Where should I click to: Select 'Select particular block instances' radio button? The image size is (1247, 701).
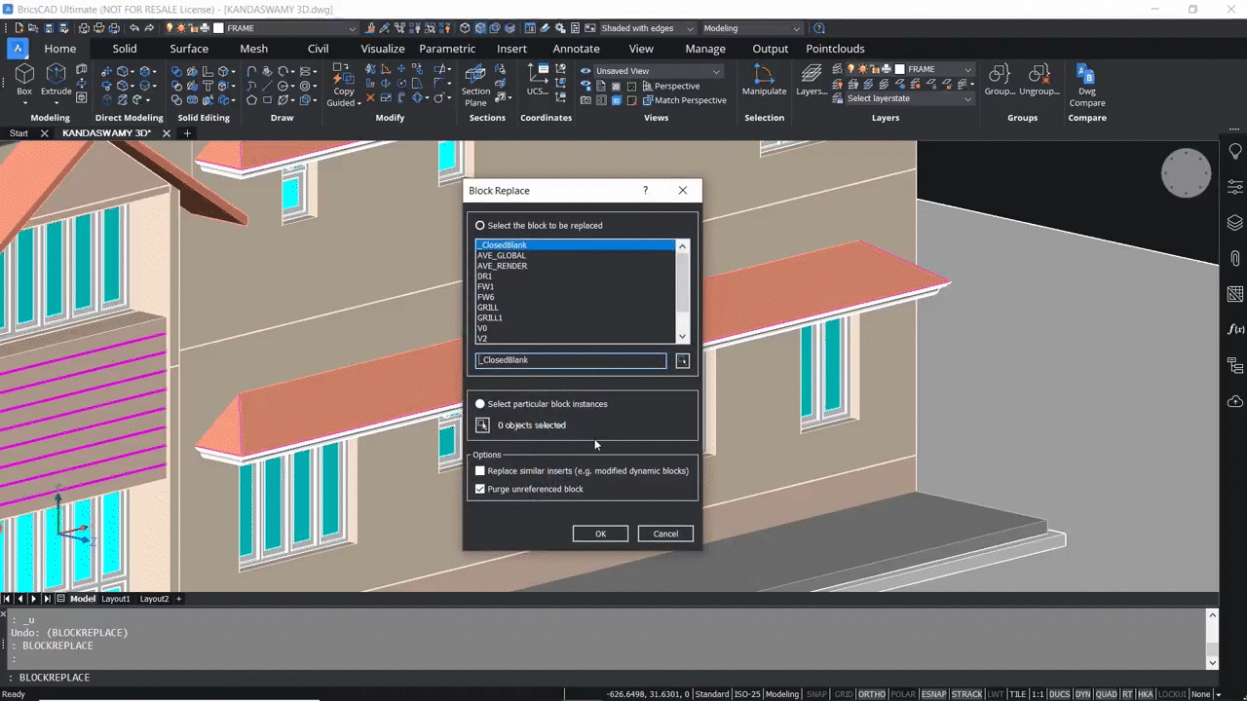(480, 404)
